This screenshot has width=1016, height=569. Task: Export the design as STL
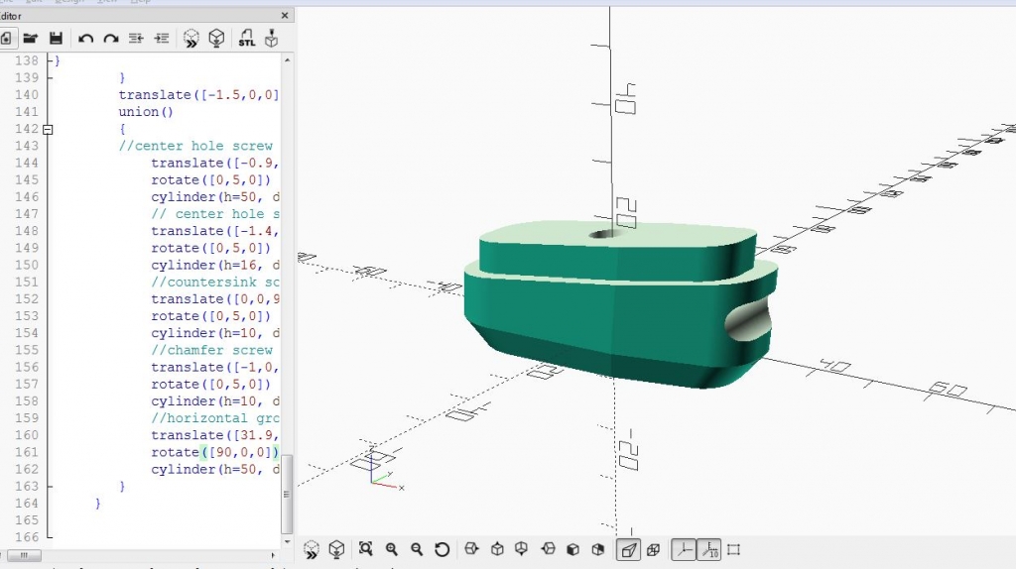246,39
